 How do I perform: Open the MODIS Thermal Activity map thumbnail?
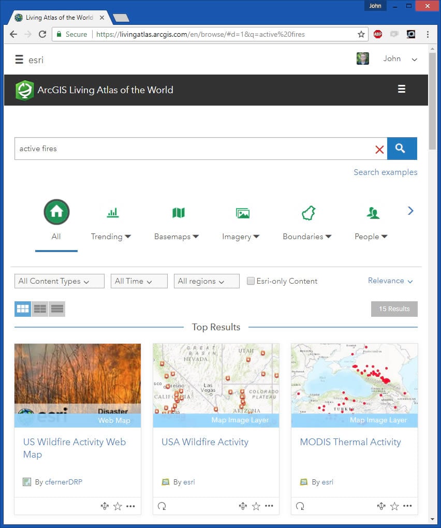pos(355,385)
